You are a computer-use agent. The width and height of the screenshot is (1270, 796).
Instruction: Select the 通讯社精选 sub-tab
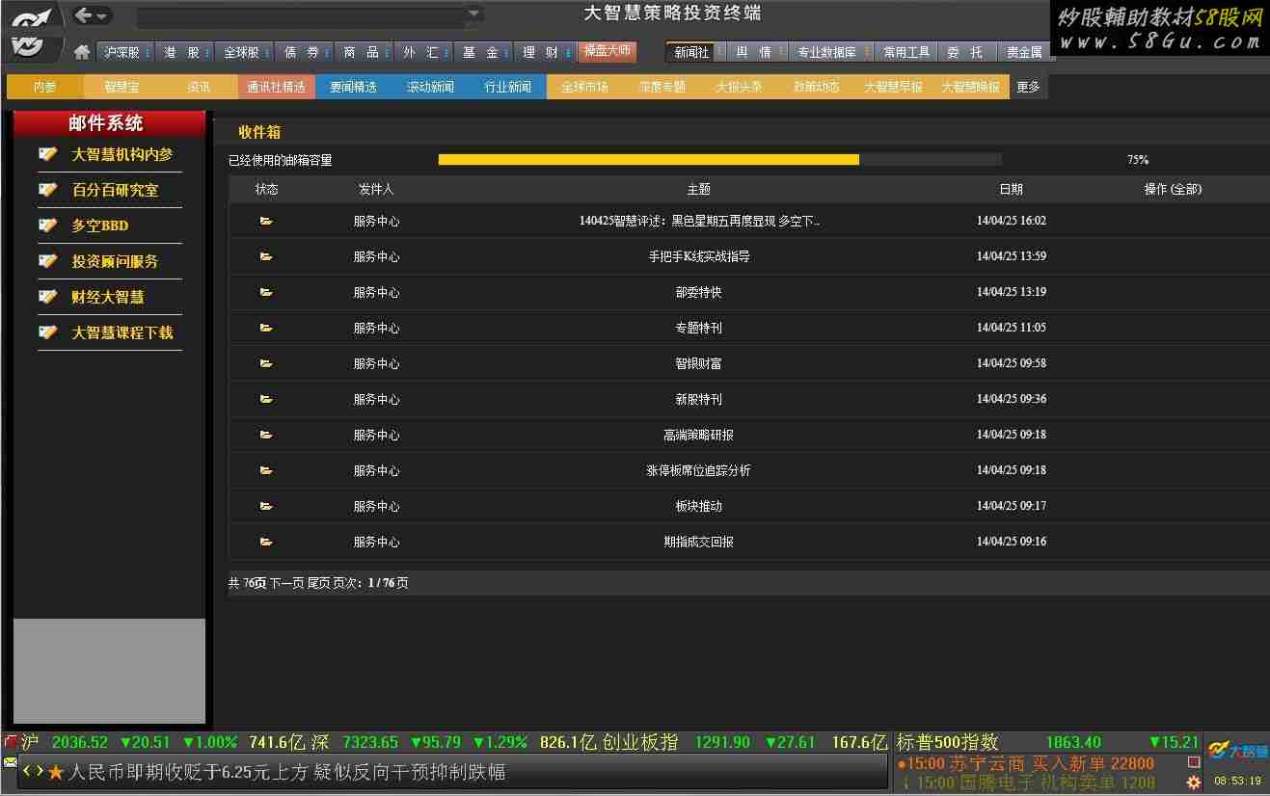point(277,87)
